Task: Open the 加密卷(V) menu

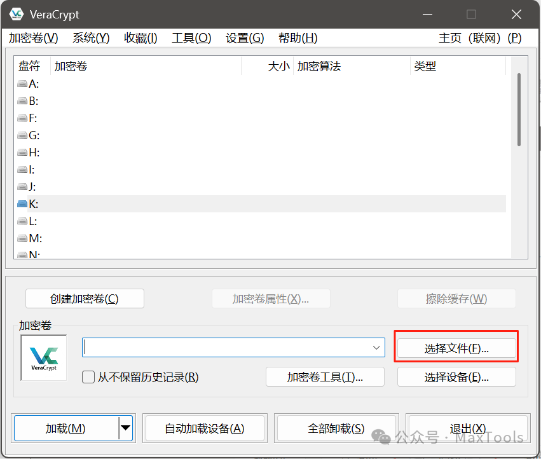Action: click(x=34, y=38)
